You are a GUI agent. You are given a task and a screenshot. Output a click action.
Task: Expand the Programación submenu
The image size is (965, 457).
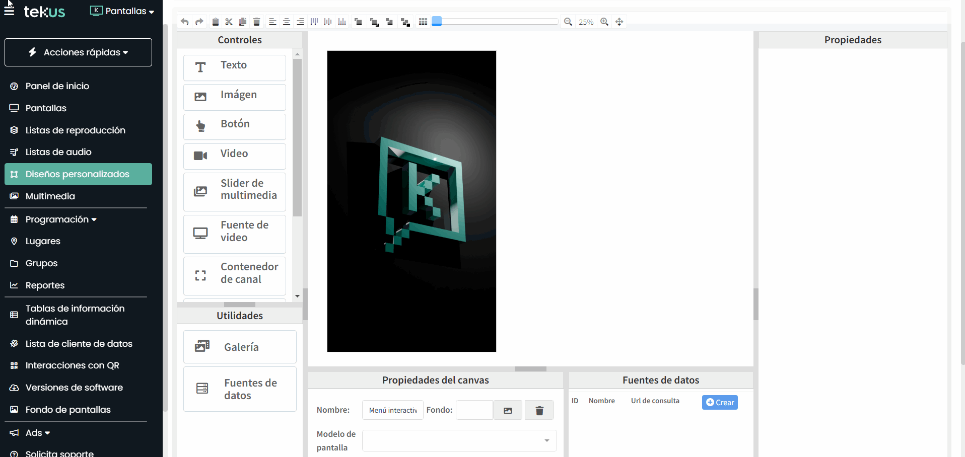tap(60, 219)
